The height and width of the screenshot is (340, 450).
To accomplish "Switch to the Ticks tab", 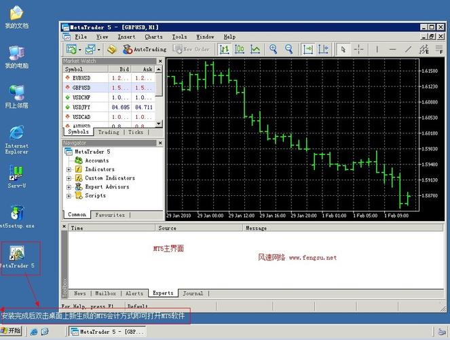I will tap(136, 132).
